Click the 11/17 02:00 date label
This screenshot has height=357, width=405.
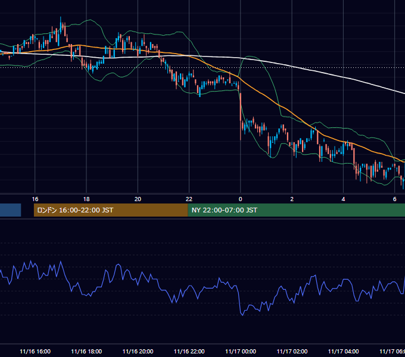pyautogui.click(x=292, y=351)
